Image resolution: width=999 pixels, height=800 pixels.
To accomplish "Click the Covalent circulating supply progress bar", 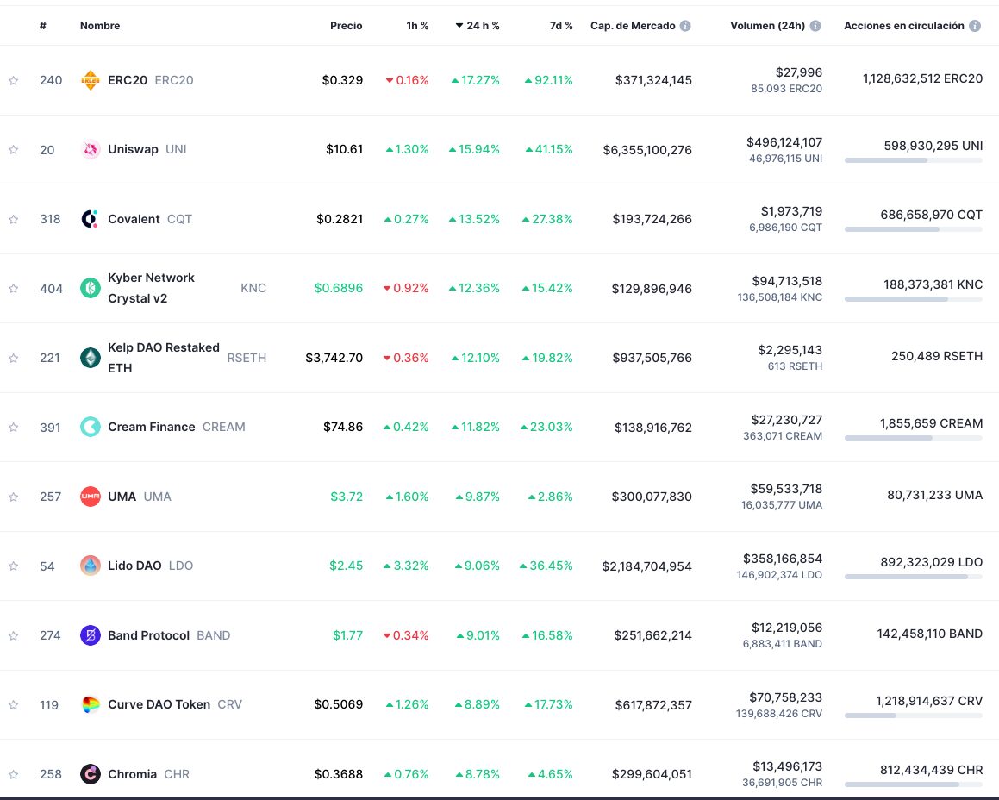I will tap(914, 229).
